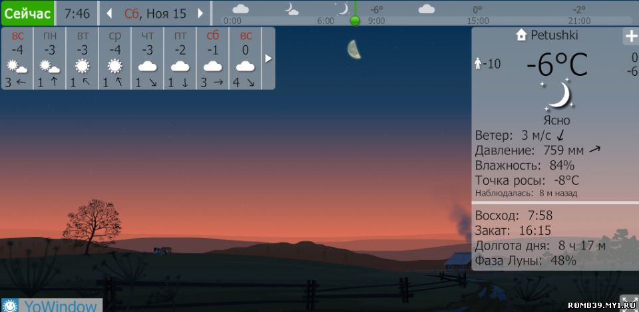Screen dimensions: 639x312
Task: Advance to next day with right arrow
Action: click(200, 13)
